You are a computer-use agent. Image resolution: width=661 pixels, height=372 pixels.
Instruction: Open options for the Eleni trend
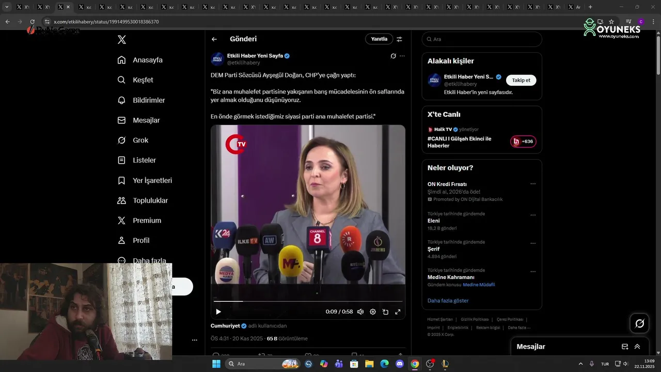pos(533,215)
